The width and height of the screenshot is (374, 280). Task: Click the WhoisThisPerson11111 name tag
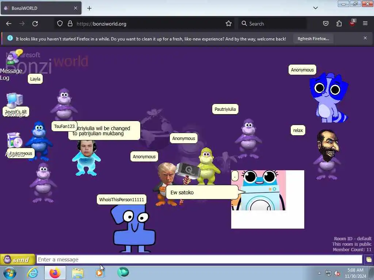(x=122, y=199)
